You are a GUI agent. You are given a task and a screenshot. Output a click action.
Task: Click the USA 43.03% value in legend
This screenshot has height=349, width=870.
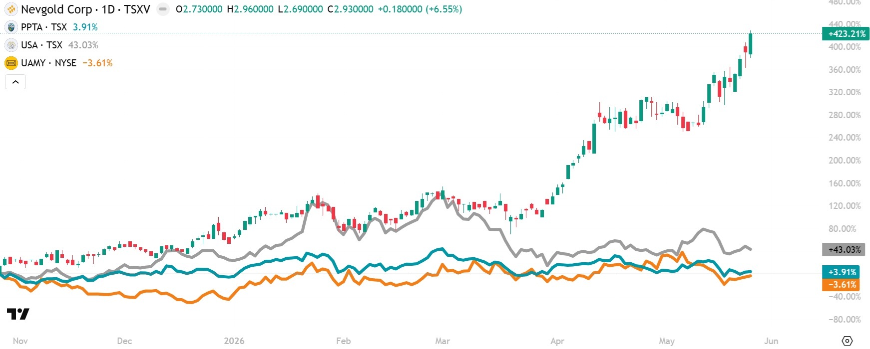[83, 45]
